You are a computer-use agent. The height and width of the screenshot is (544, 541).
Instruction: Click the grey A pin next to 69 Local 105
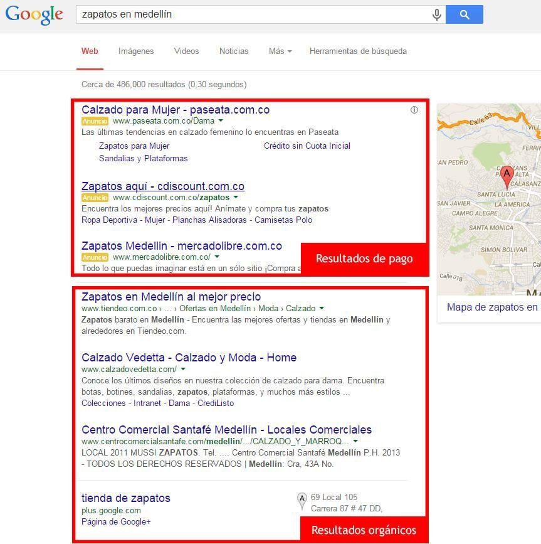tap(302, 502)
